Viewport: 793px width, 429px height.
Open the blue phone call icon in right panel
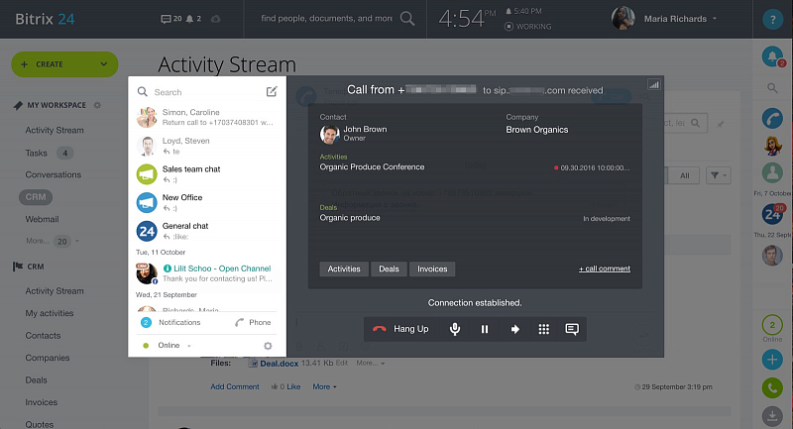pyautogui.click(x=772, y=118)
